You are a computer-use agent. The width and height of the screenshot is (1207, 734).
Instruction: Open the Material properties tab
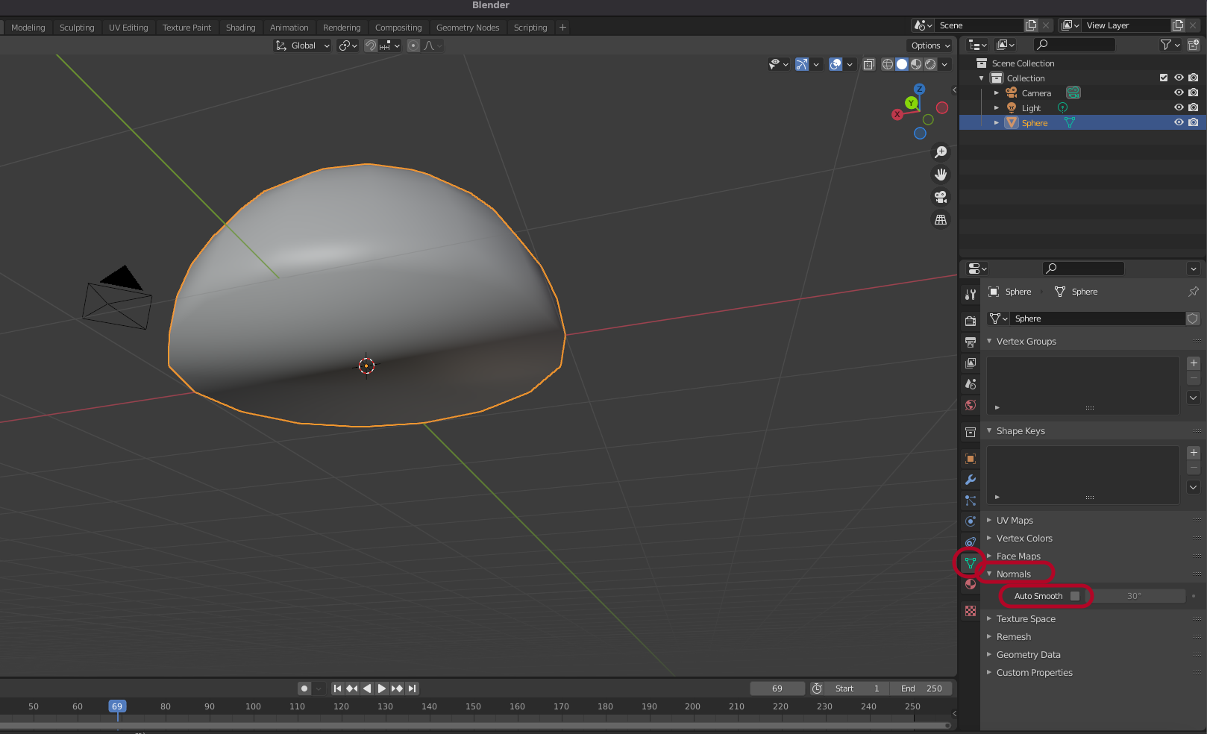971,584
